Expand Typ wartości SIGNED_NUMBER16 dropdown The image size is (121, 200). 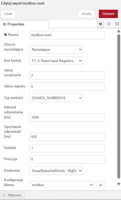point(56,98)
